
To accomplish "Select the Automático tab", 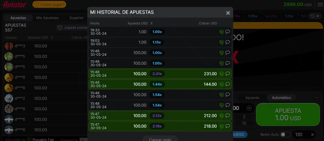I will [x=281, y=97].
